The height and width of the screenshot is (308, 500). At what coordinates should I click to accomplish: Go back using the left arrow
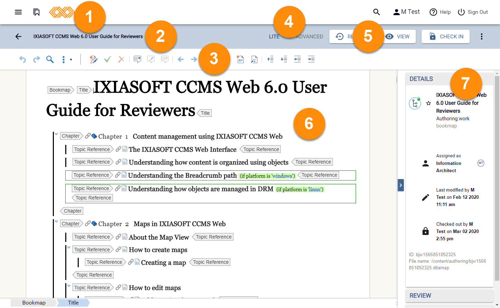pyautogui.click(x=18, y=36)
